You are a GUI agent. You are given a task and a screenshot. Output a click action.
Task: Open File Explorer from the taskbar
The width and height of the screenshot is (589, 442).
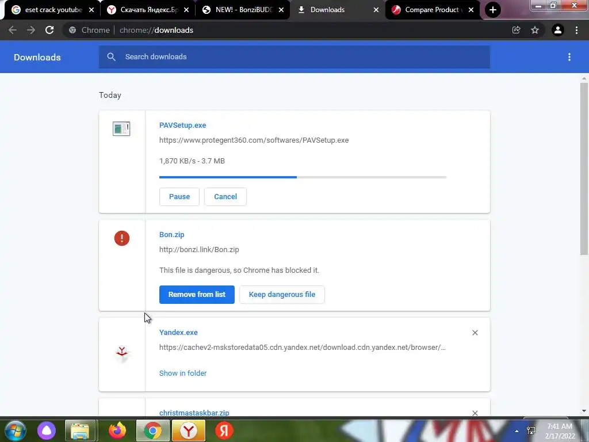pyautogui.click(x=80, y=430)
